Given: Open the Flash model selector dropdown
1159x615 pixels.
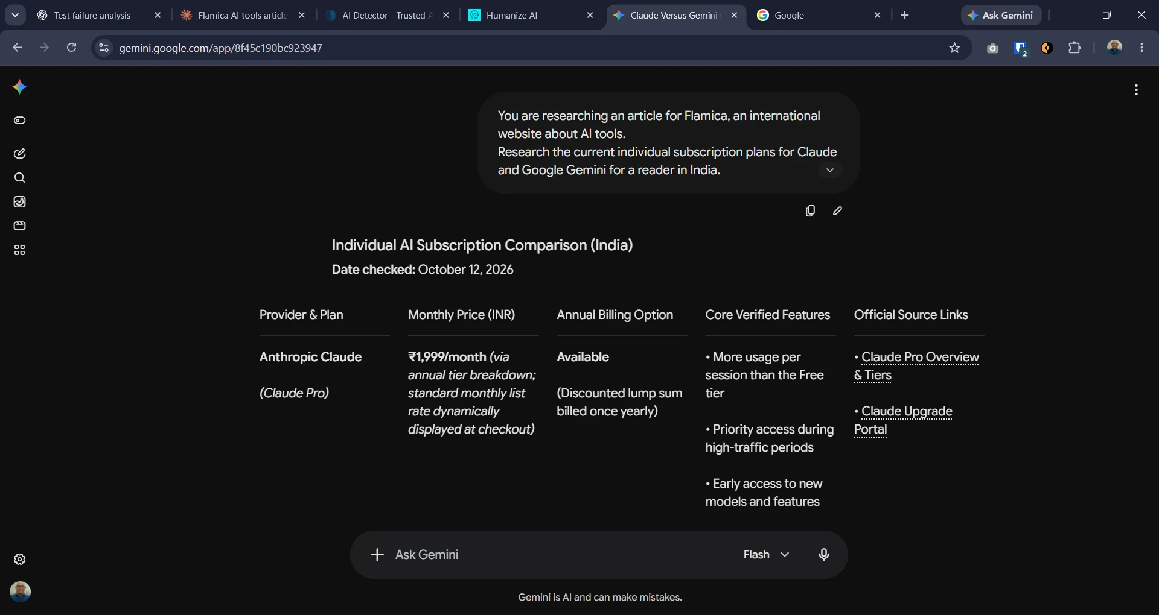Looking at the screenshot, I should [x=766, y=555].
